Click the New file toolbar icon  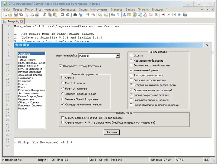pos(5,15)
